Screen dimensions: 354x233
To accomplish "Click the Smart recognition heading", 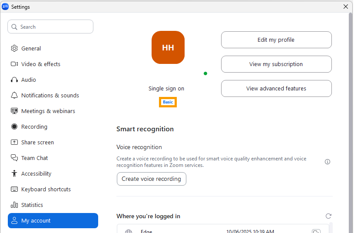I will coord(145,129).
